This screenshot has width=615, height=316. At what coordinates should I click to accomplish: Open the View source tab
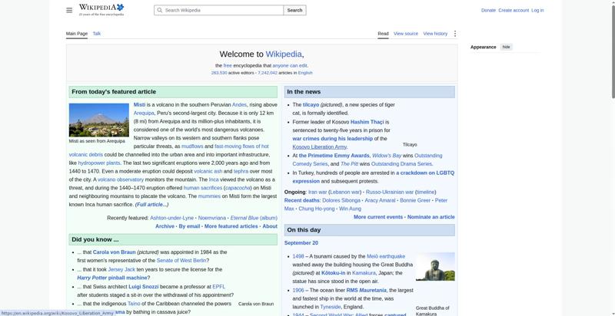point(406,34)
